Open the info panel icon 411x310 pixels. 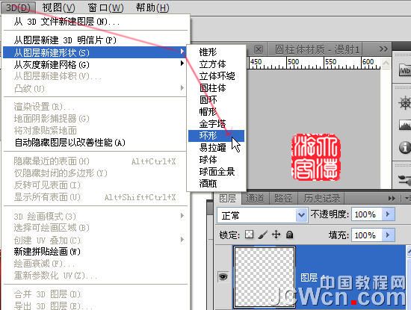point(405,147)
